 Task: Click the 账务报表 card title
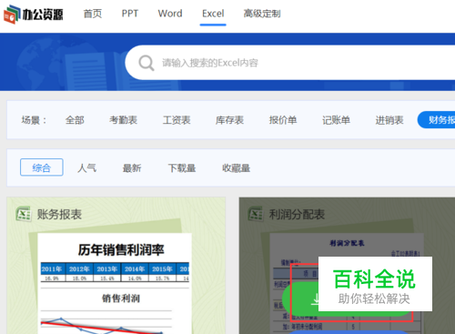(x=59, y=214)
